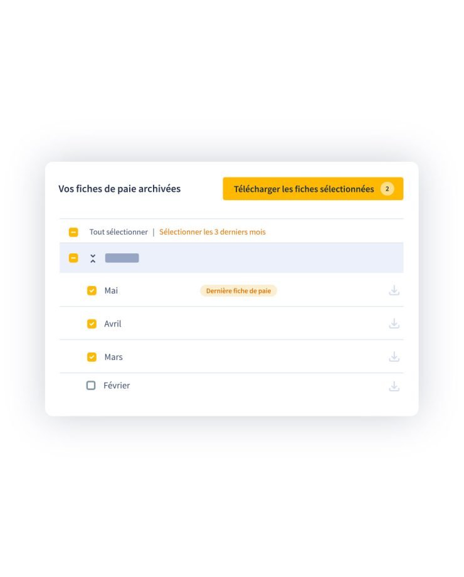Download the Février payslip via its download icon

tap(394, 386)
